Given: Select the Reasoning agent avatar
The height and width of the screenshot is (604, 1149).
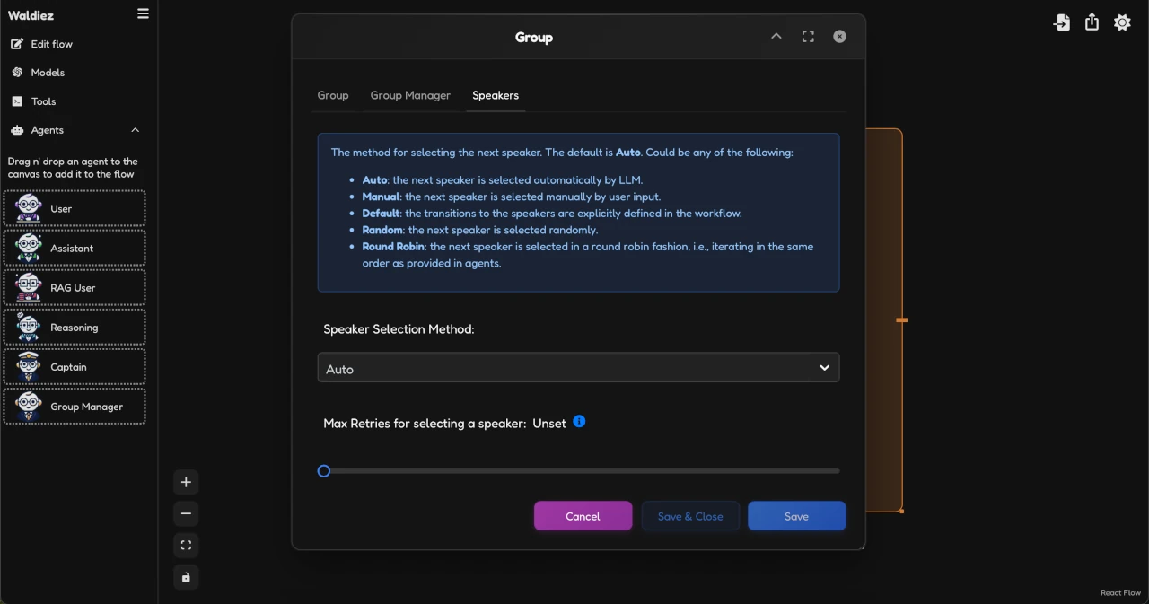Looking at the screenshot, I should click(x=29, y=327).
